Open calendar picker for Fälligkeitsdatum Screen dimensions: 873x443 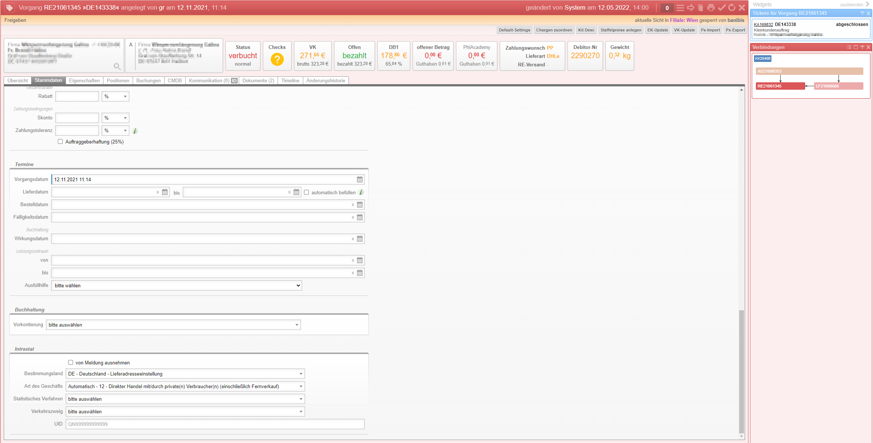tap(360, 217)
